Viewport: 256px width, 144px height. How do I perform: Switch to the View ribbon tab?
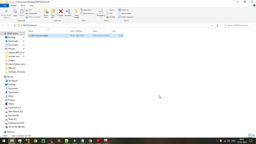(32, 6)
